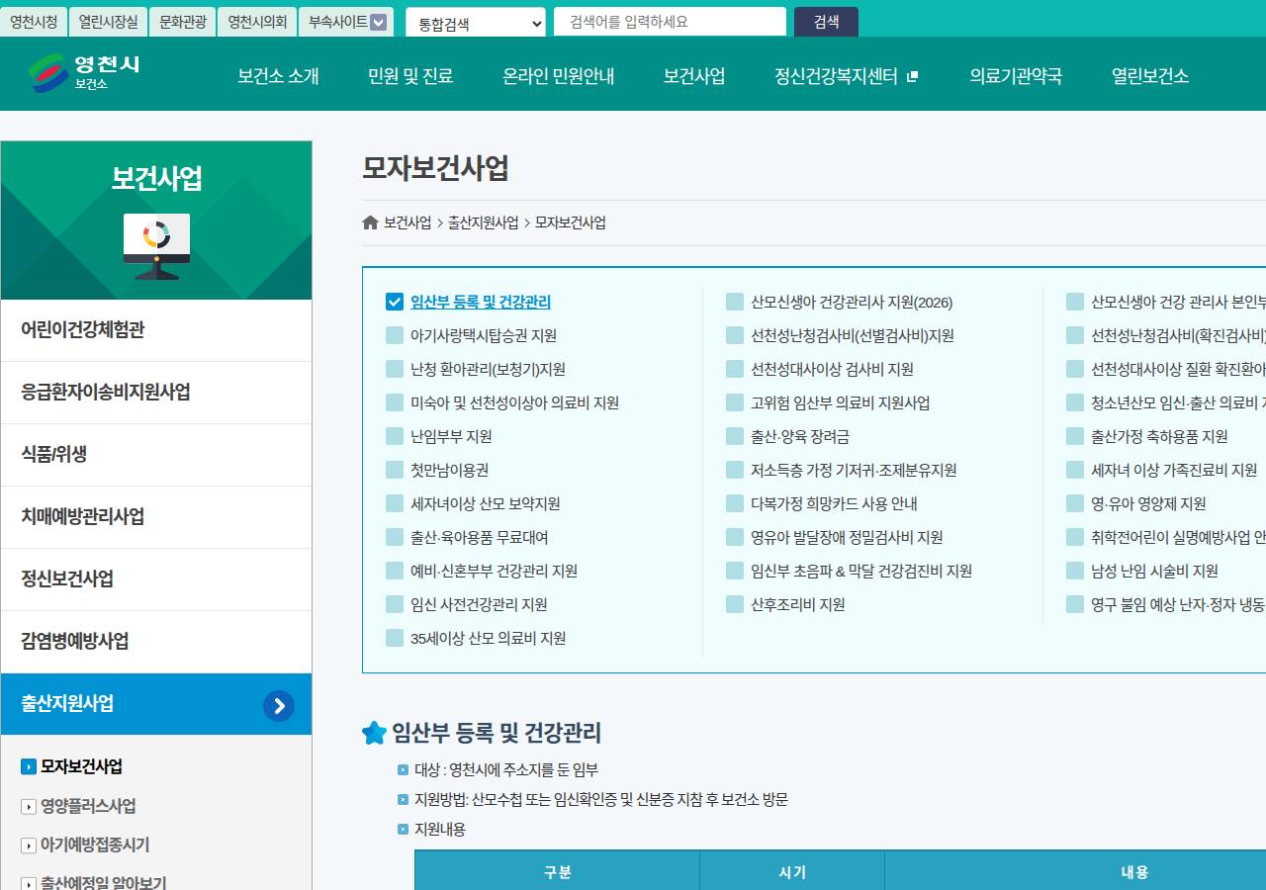This screenshot has width=1266, height=890.
Task: Tick the 난임부부 지원 checkbox
Action: (x=395, y=436)
